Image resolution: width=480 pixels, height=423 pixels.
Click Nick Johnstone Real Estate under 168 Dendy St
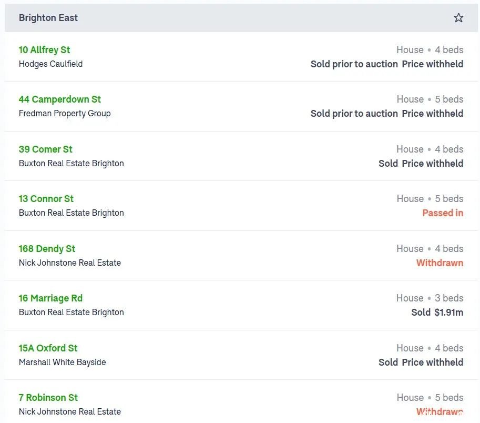click(x=70, y=263)
